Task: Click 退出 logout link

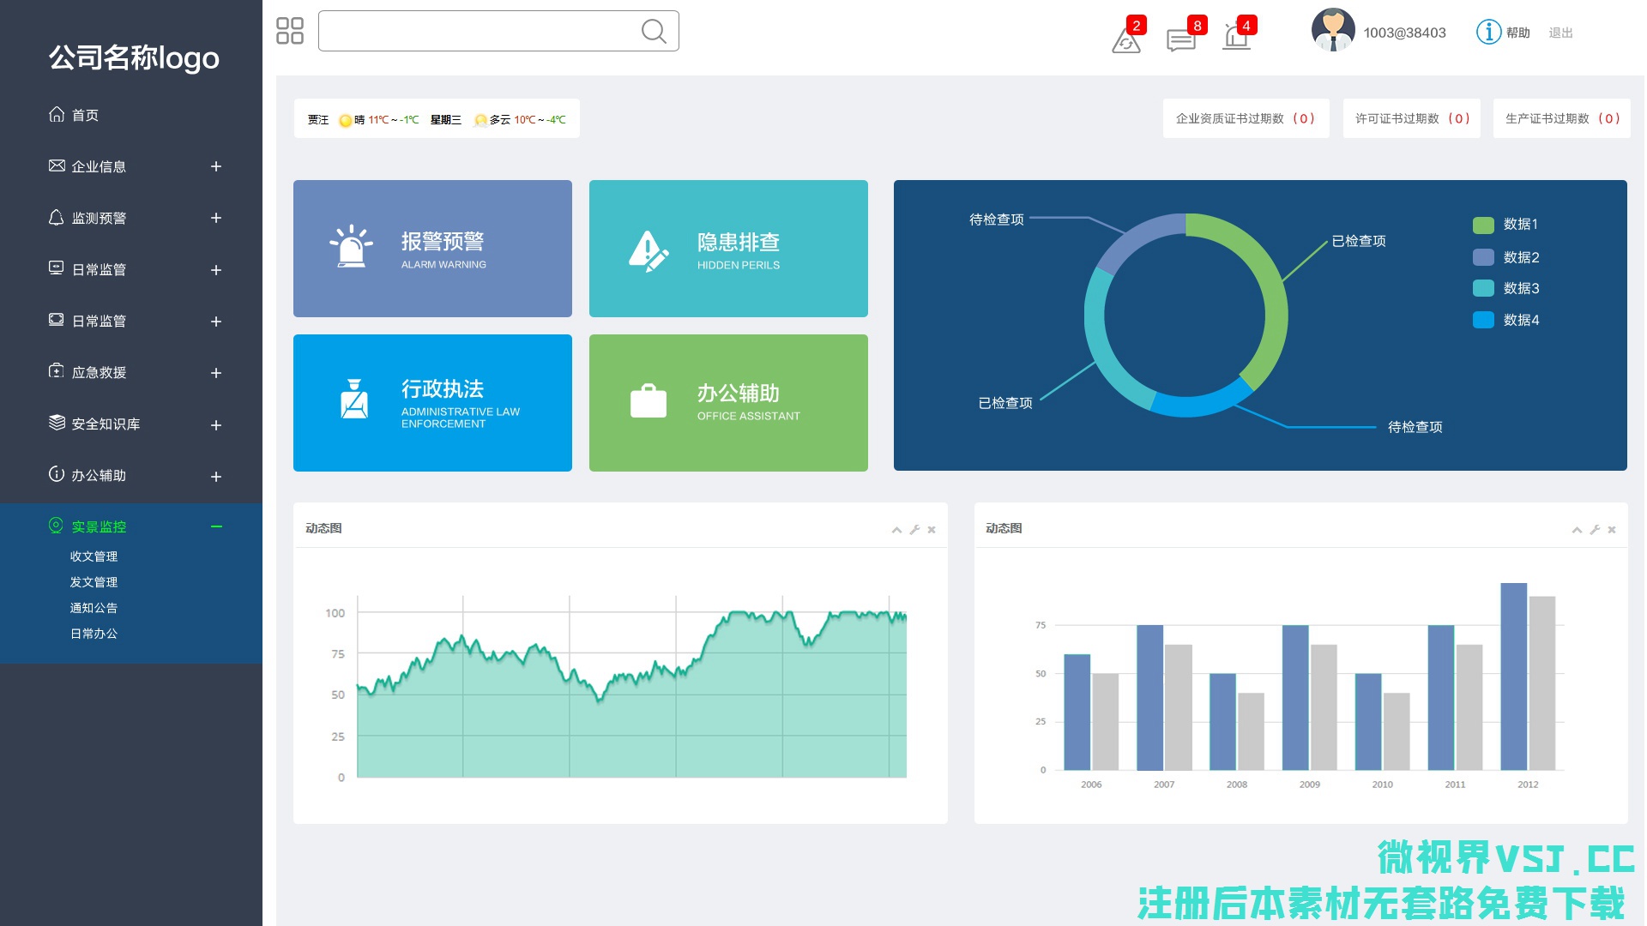Action: pos(1560,33)
